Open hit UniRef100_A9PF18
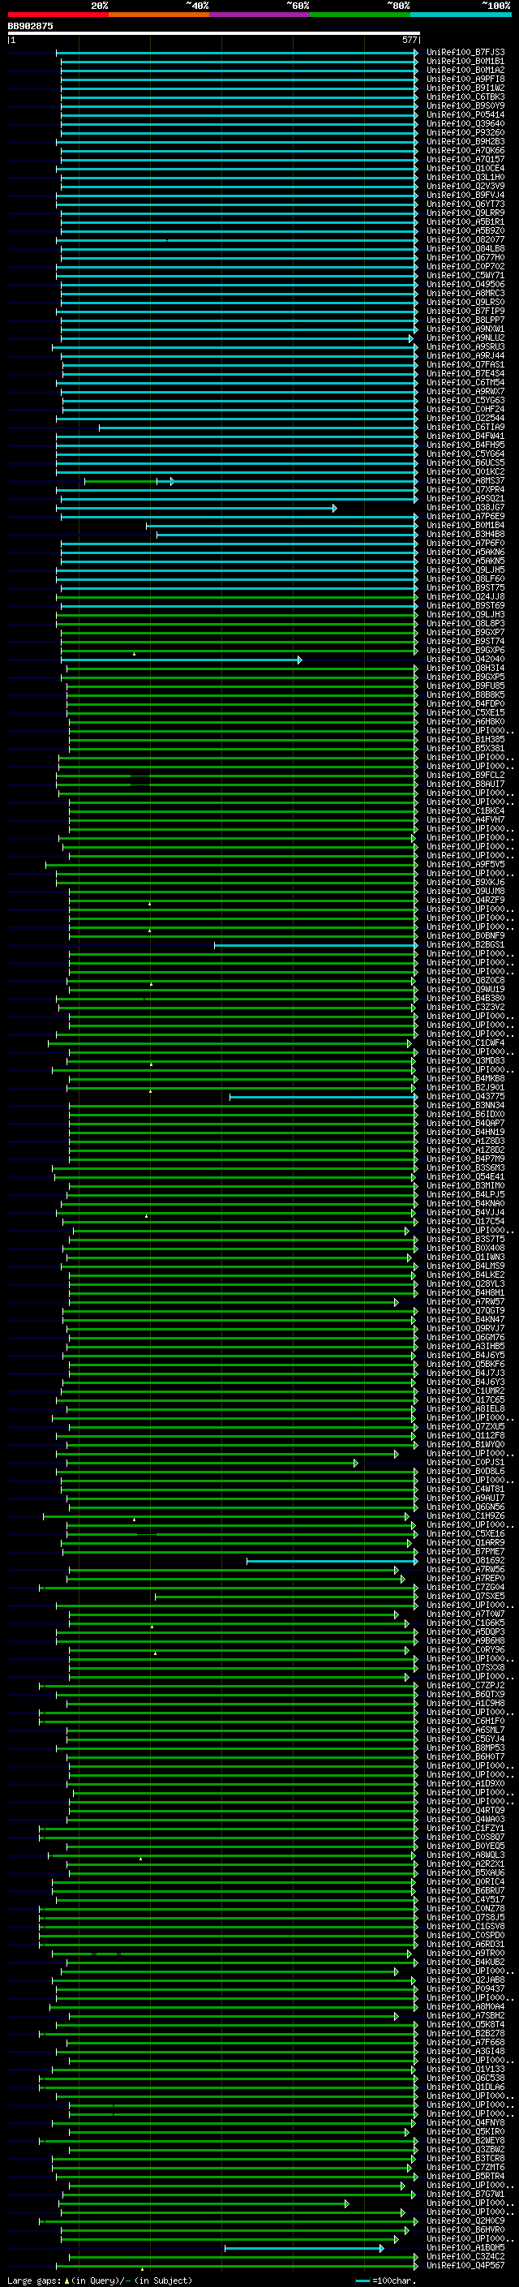This screenshot has height=2287, width=519. coord(465,79)
